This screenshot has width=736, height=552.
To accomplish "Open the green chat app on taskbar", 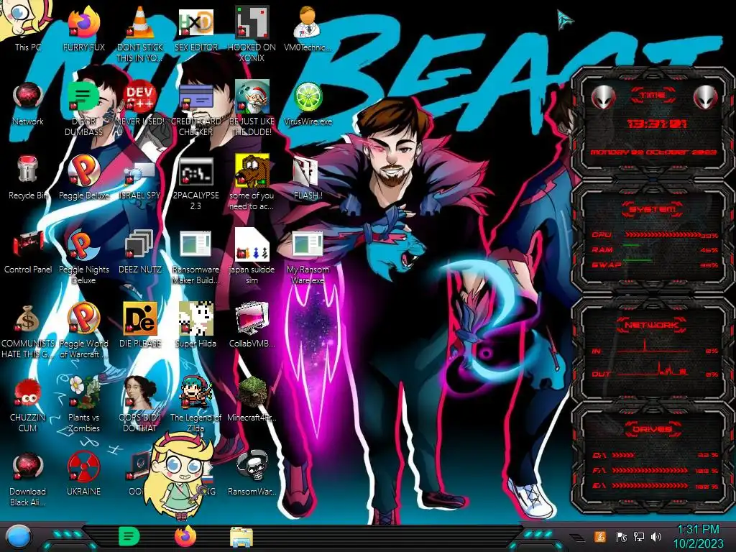I will tap(129, 537).
